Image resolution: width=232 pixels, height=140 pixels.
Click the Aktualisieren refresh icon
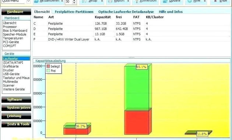36,1
